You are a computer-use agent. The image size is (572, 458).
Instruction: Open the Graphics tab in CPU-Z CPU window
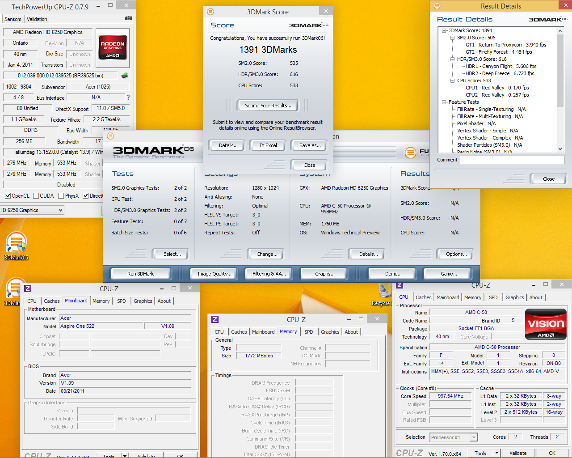[x=514, y=297]
